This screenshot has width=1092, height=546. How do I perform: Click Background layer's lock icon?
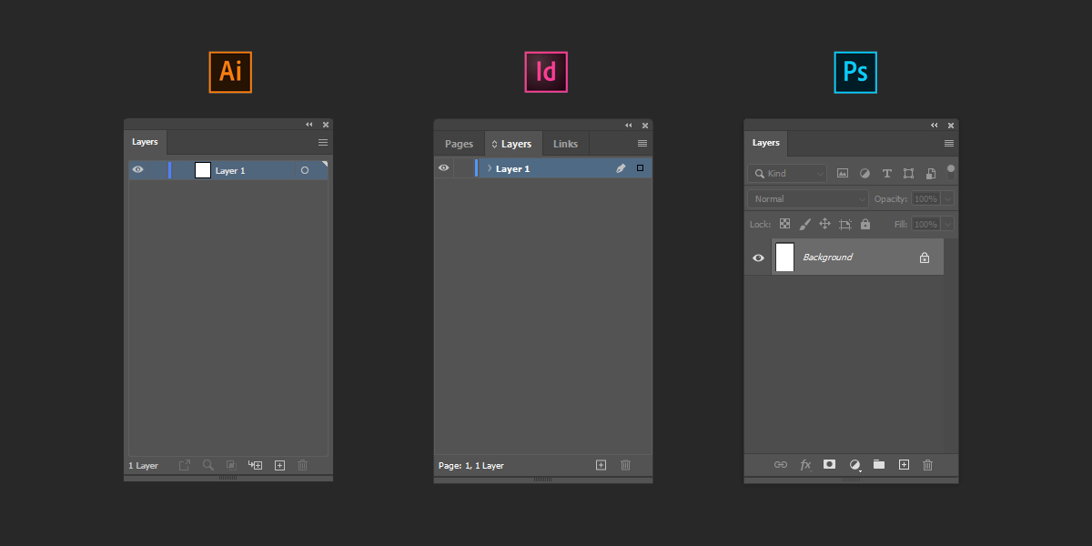pos(925,258)
